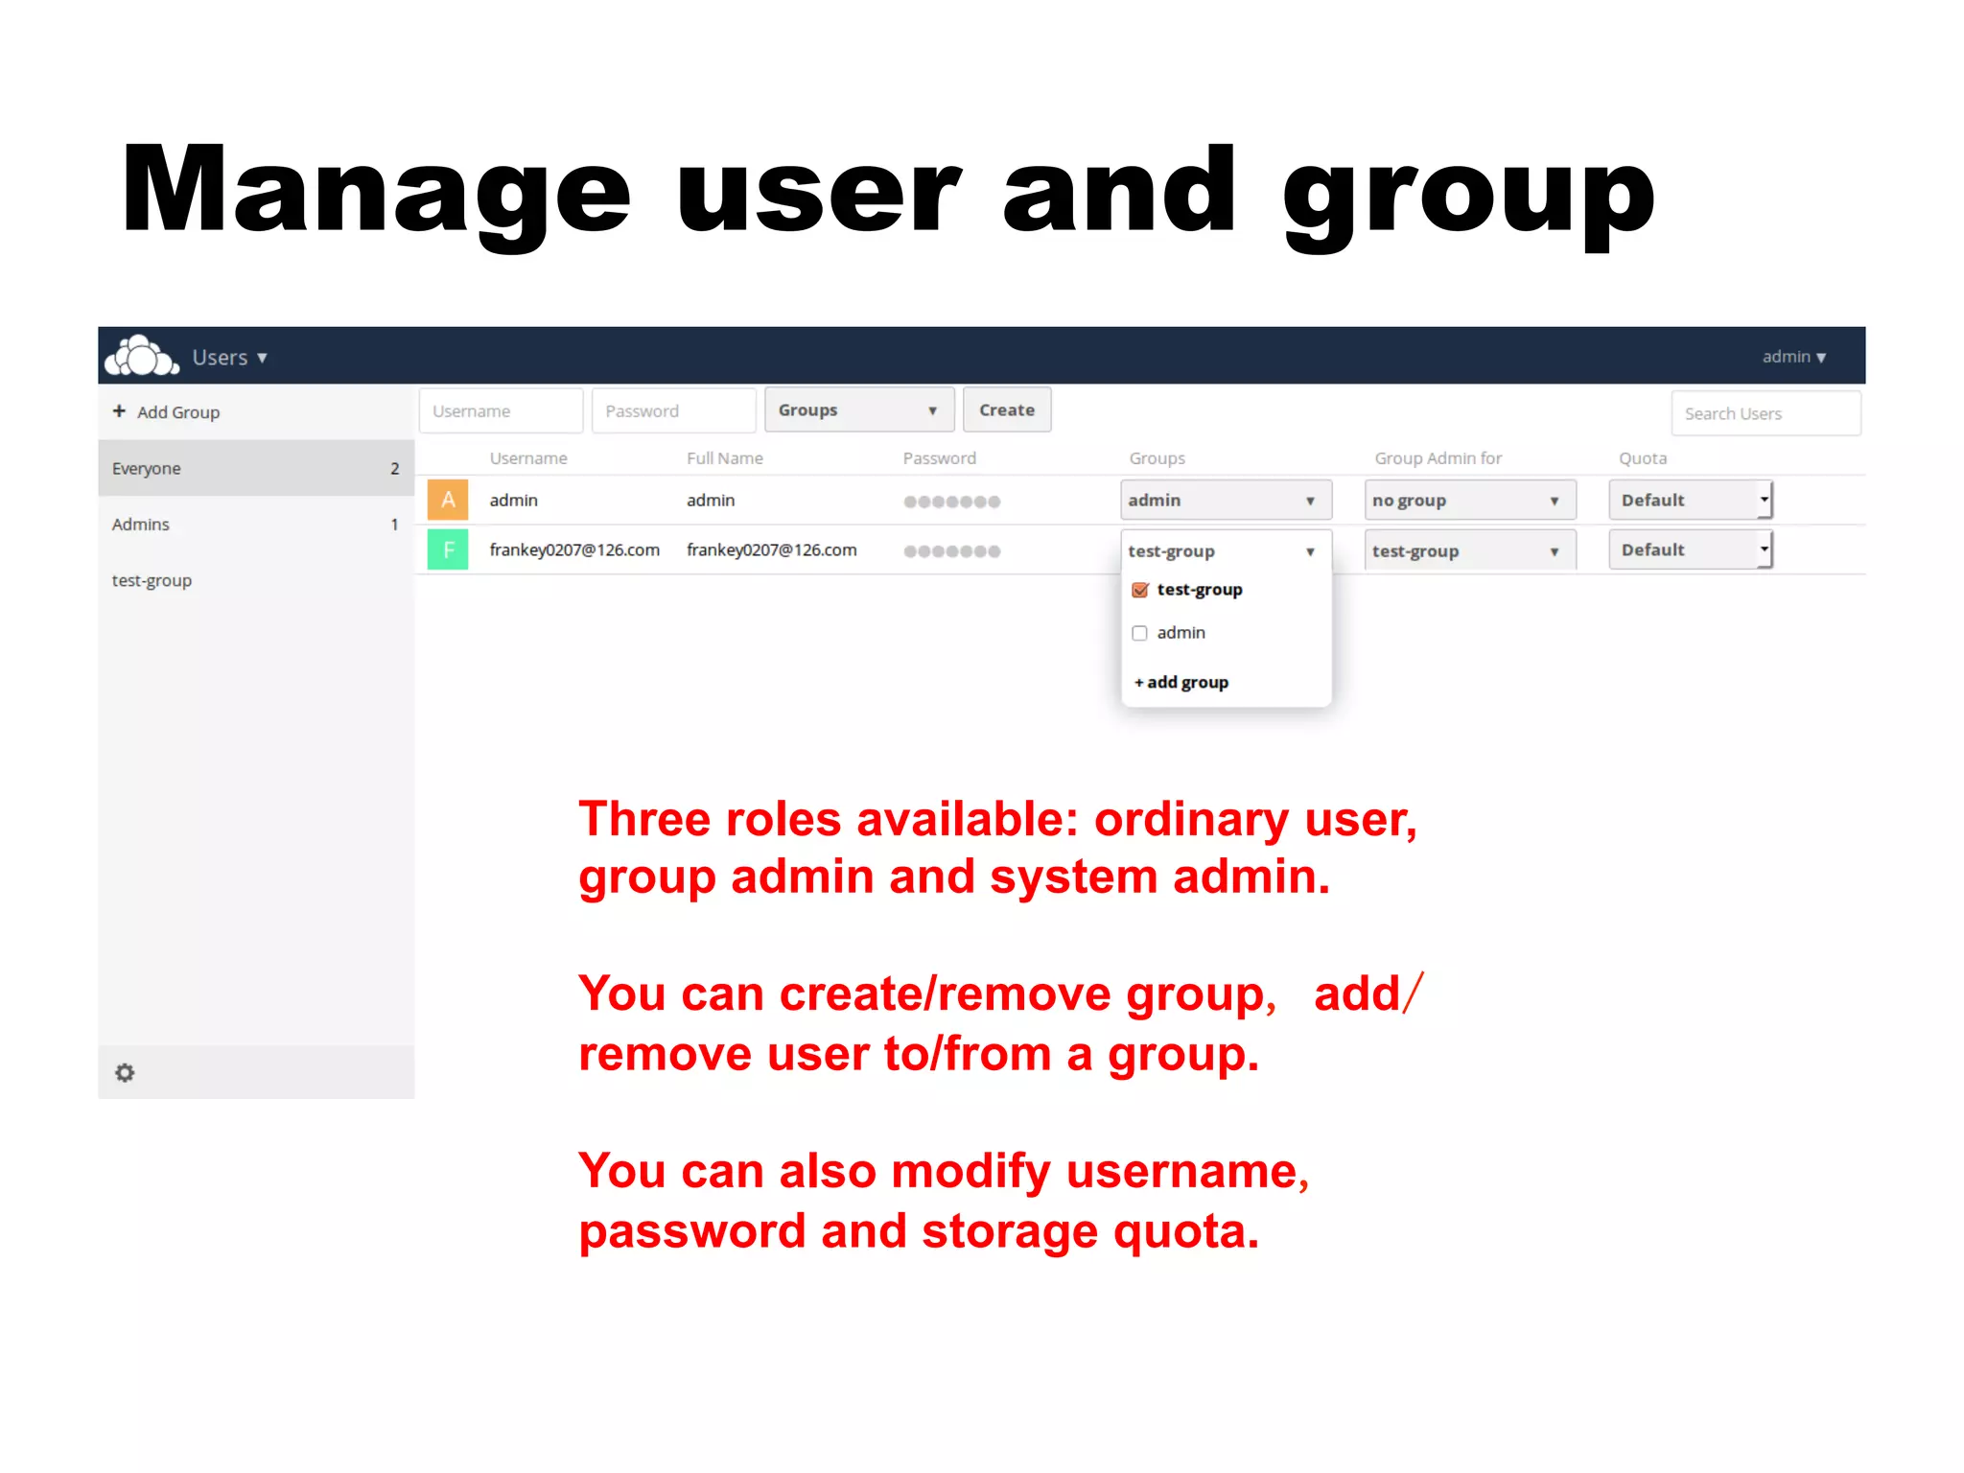The height and width of the screenshot is (1473, 1964).
Task: Click the green F avatar icon
Action: click(x=448, y=549)
